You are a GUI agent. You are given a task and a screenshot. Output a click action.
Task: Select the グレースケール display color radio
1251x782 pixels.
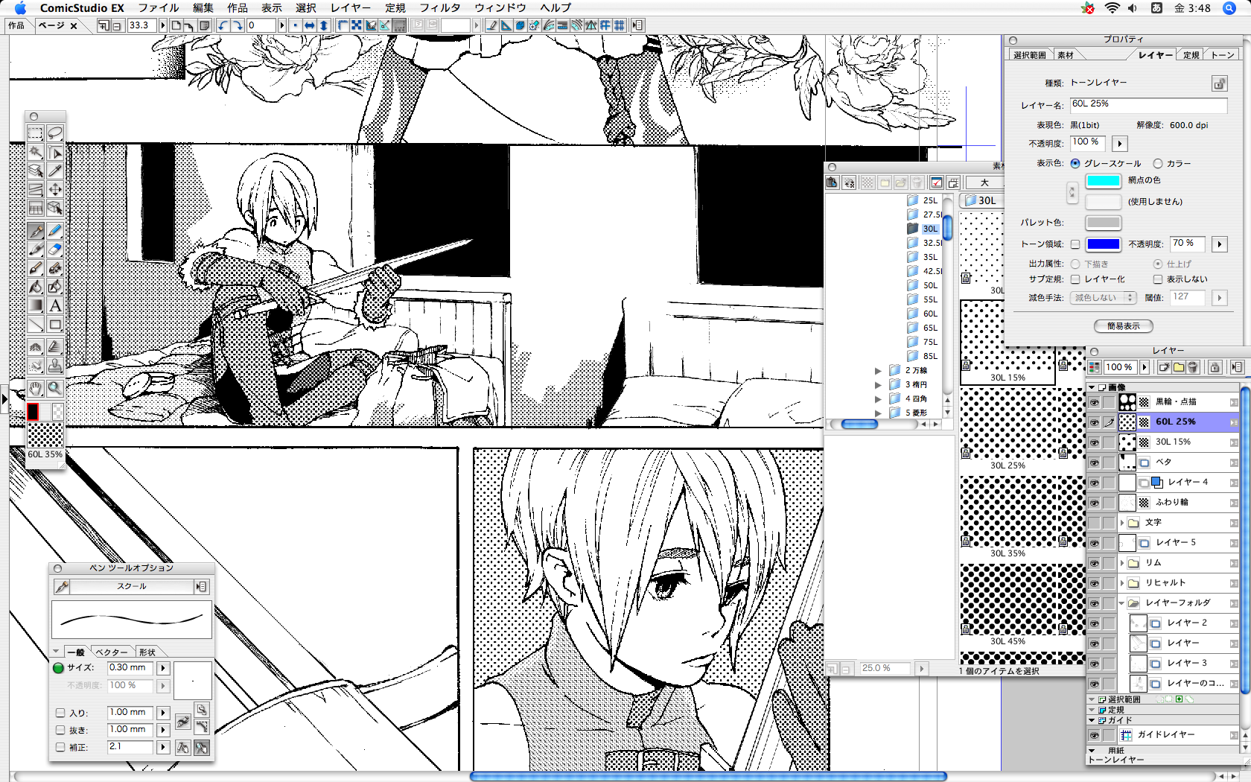click(x=1075, y=163)
